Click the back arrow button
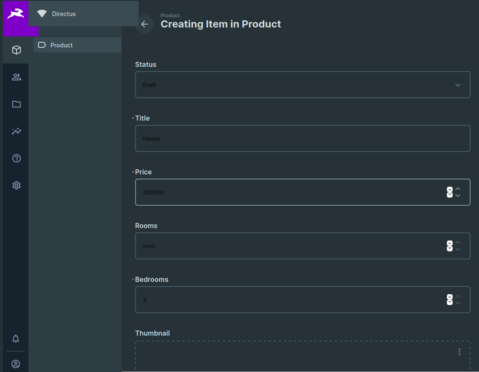479x372 pixels. click(x=144, y=24)
